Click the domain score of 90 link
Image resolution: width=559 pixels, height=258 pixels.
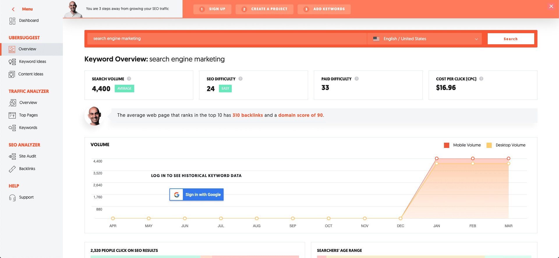pyautogui.click(x=300, y=115)
